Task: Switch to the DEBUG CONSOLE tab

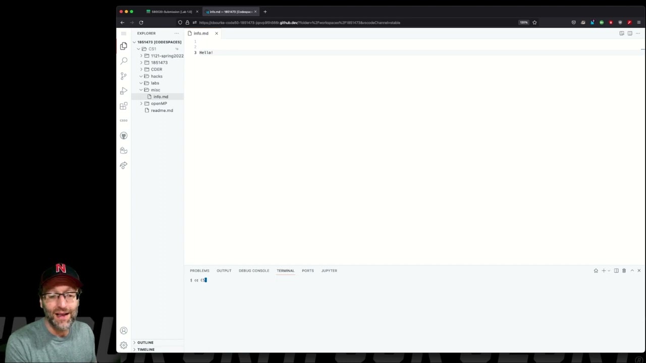Action: pyautogui.click(x=254, y=271)
